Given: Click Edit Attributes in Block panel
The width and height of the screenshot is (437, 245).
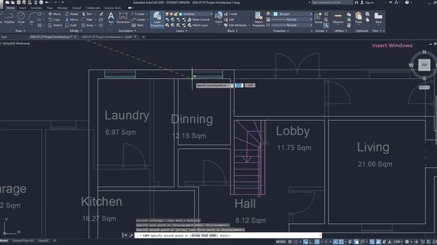Looking at the screenshot, I should click(x=236, y=25).
